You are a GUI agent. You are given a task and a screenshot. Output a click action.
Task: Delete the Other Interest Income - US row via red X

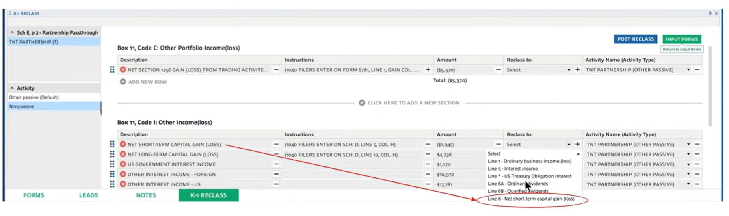pos(123,184)
